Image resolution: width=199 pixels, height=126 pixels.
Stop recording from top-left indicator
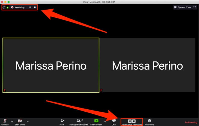coord(35,7)
